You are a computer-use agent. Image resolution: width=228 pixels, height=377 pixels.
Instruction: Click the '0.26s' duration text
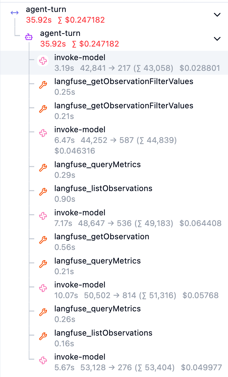(65, 319)
